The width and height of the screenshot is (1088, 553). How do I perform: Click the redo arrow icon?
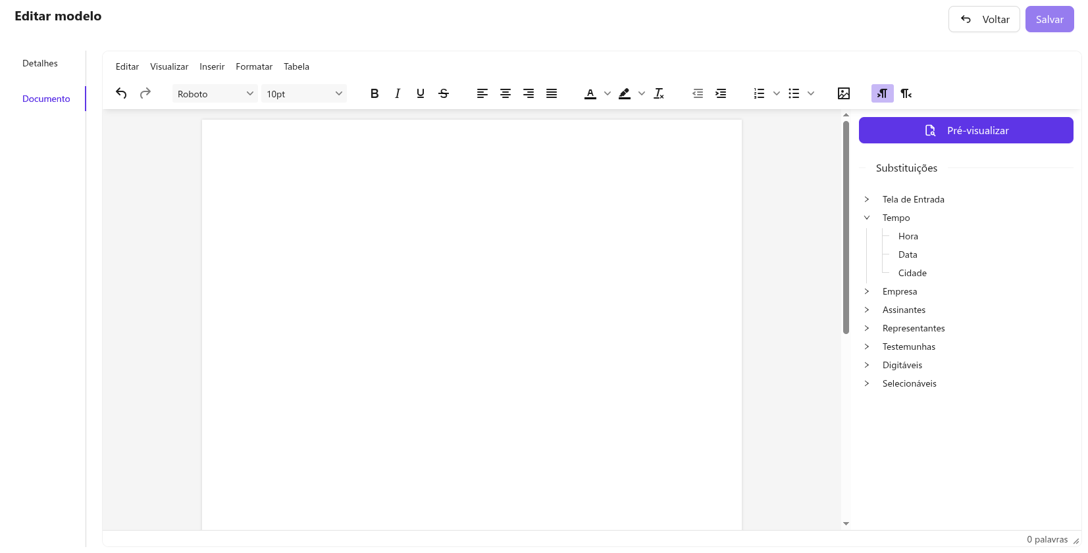click(x=145, y=93)
